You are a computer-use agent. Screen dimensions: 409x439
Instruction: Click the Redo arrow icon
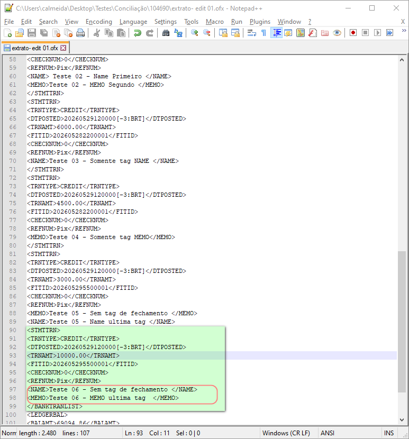tap(150, 33)
